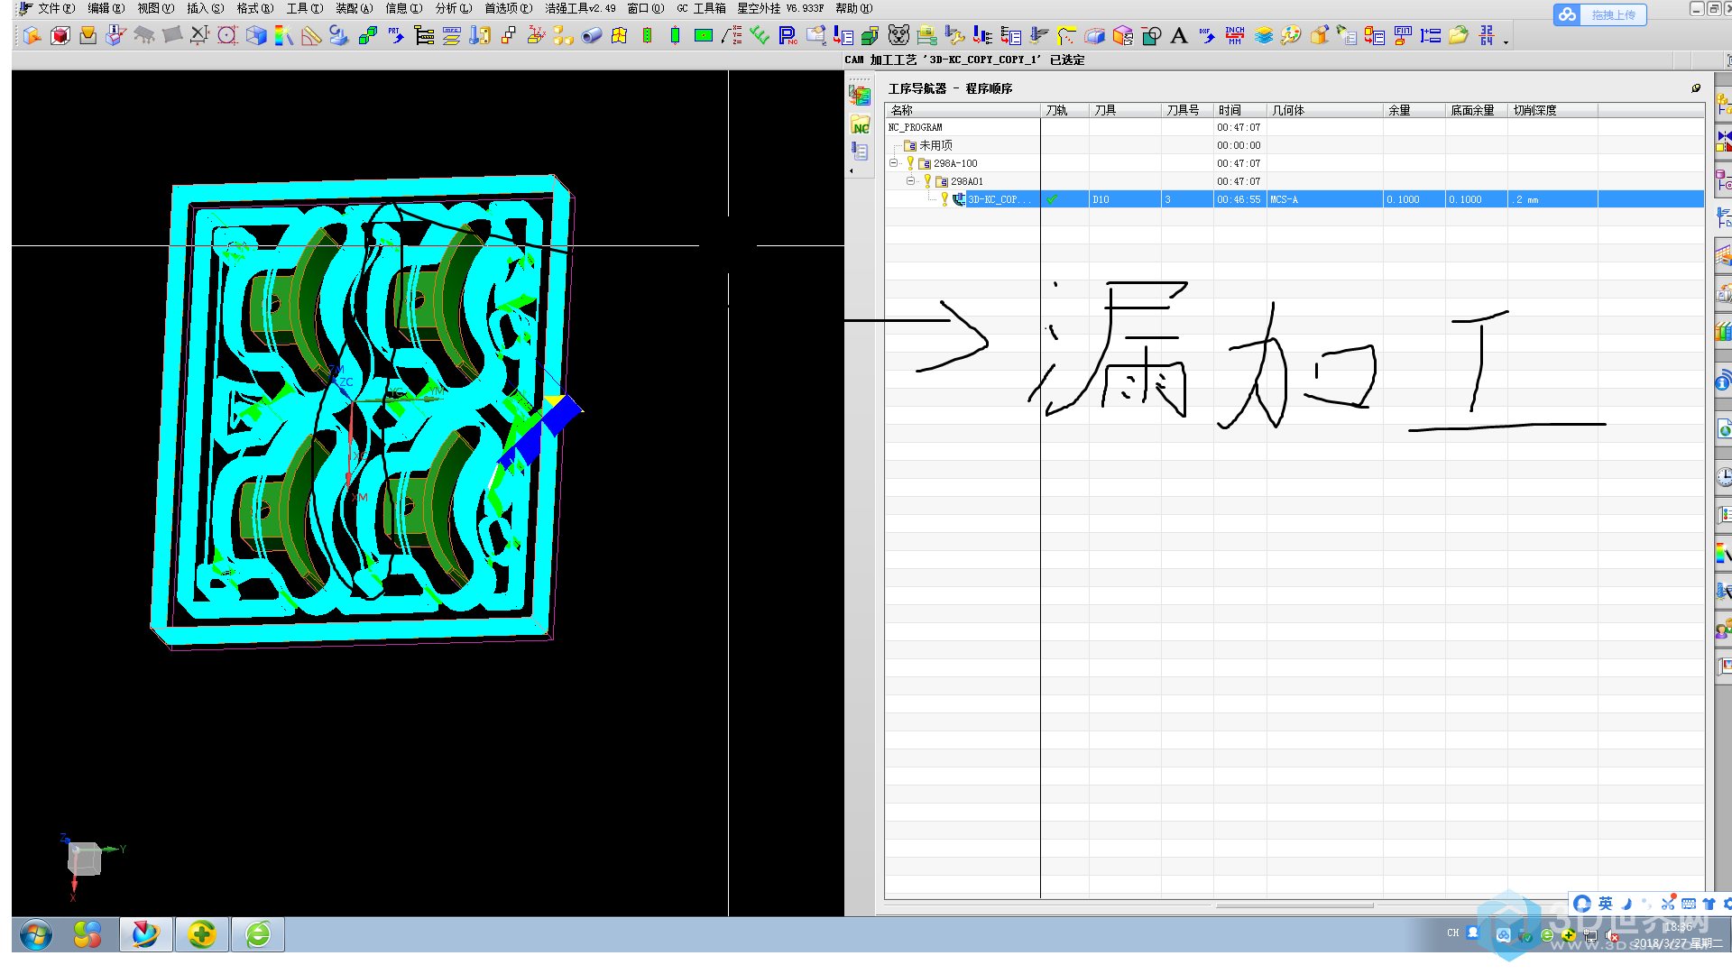This screenshot has width=1732, height=974.
Task: Collapse the 298A-100 program group
Action: pos(893,163)
